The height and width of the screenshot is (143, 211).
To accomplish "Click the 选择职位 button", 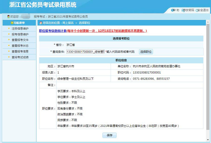I will [146, 52].
